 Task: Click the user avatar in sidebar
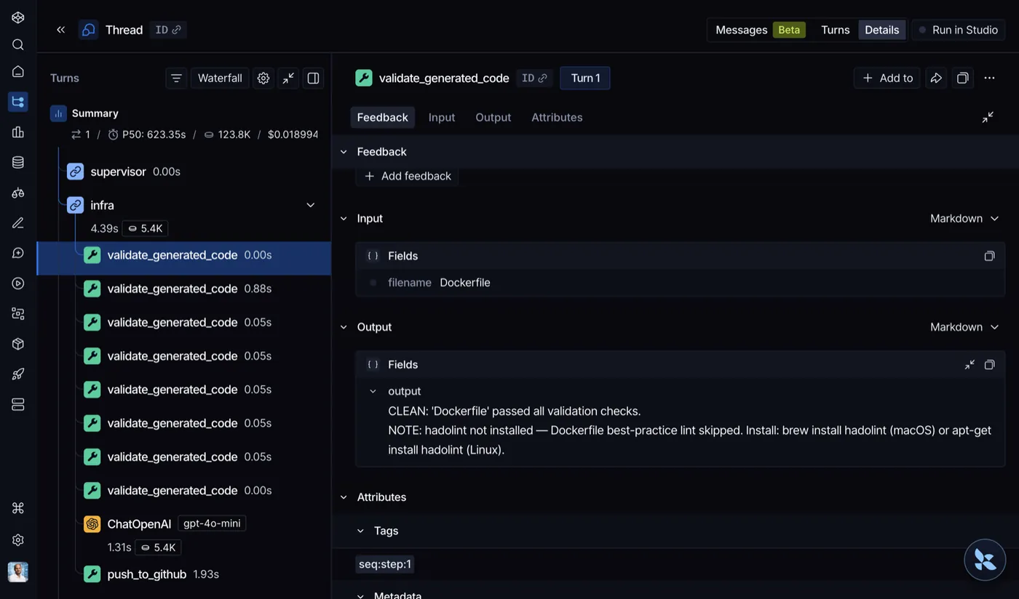(x=18, y=572)
